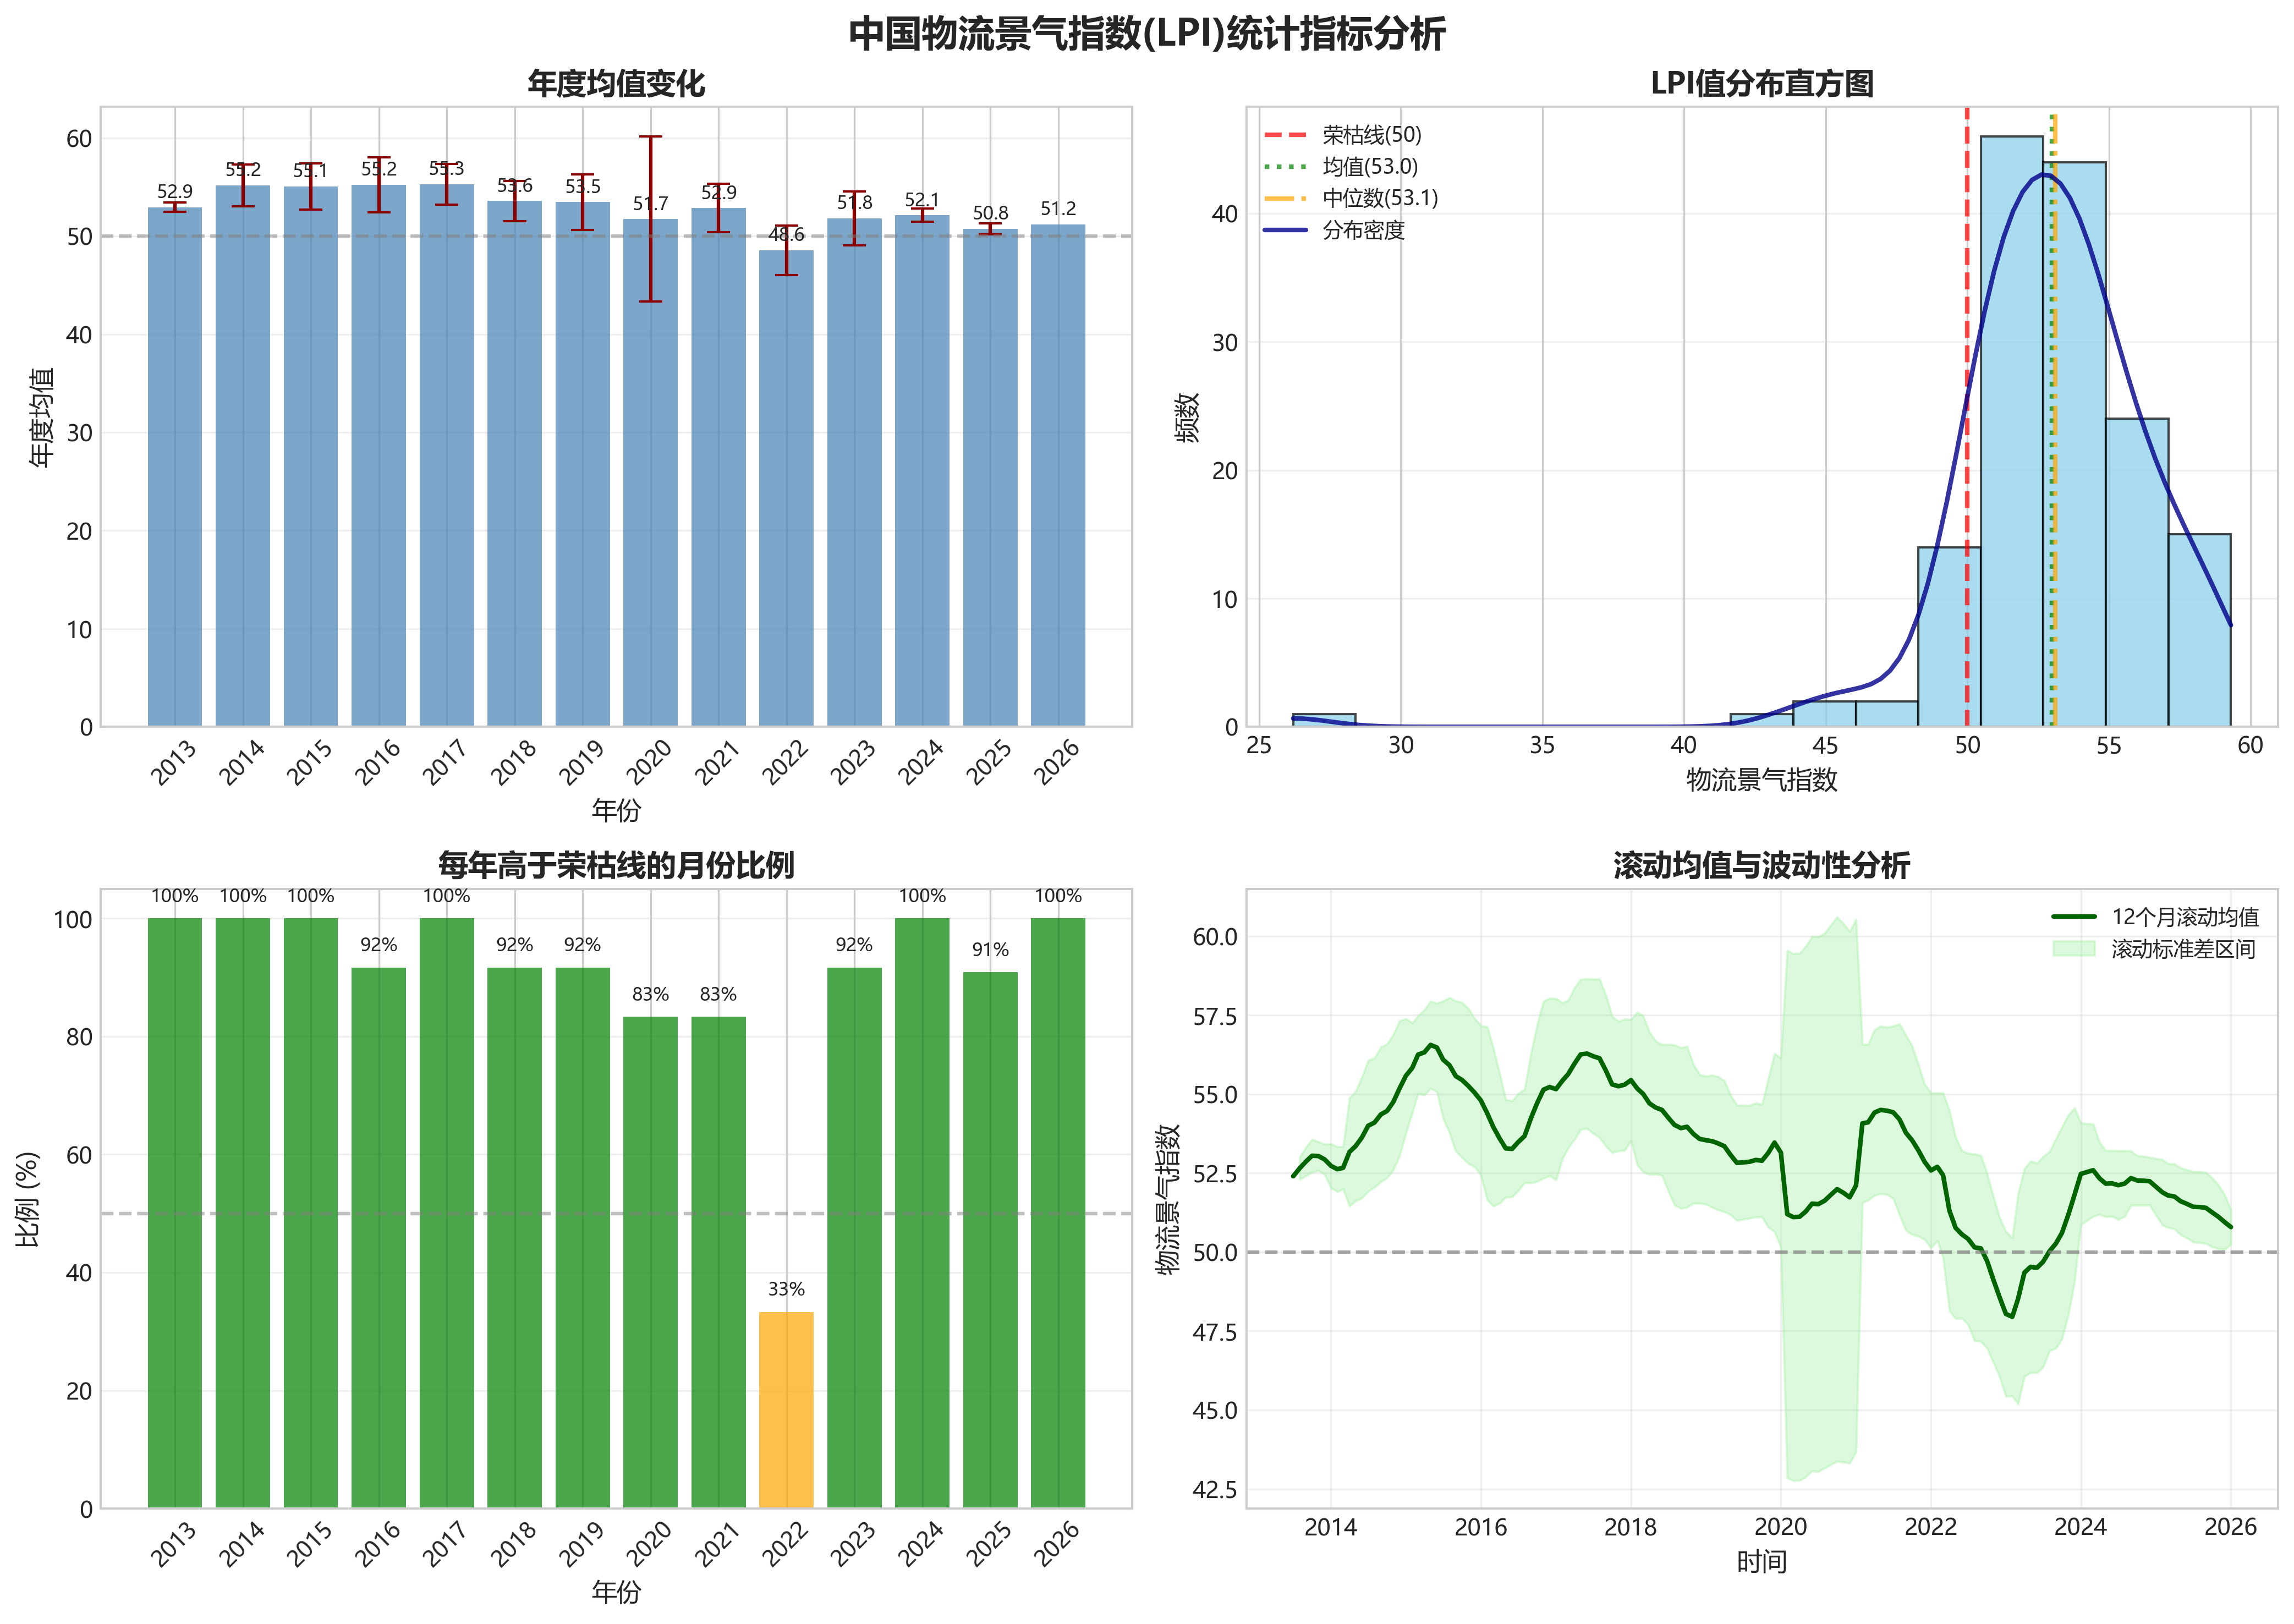Screen dimensions: 2294x1624
Task: Click the 年度均值变化 subplot title
Action: [x=616, y=84]
